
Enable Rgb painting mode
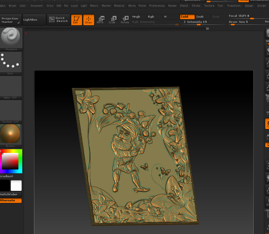tap(155, 16)
